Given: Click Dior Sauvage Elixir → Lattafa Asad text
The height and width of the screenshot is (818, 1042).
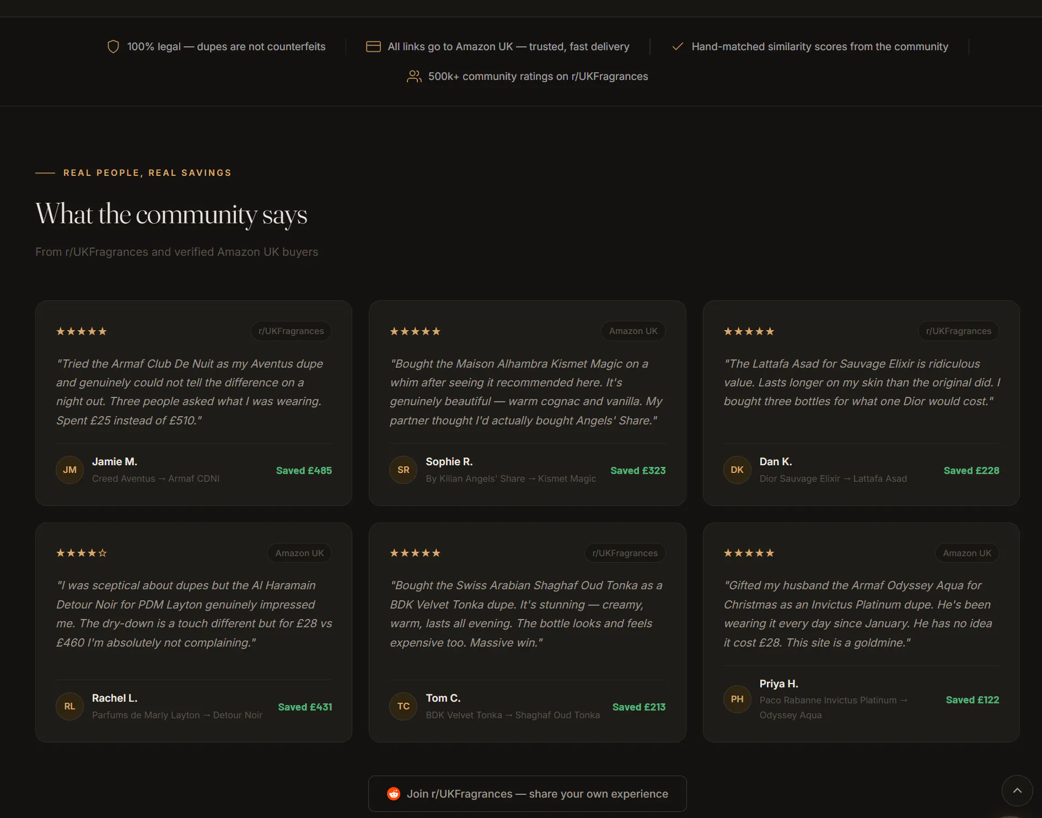Looking at the screenshot, I should pos(833,479).
